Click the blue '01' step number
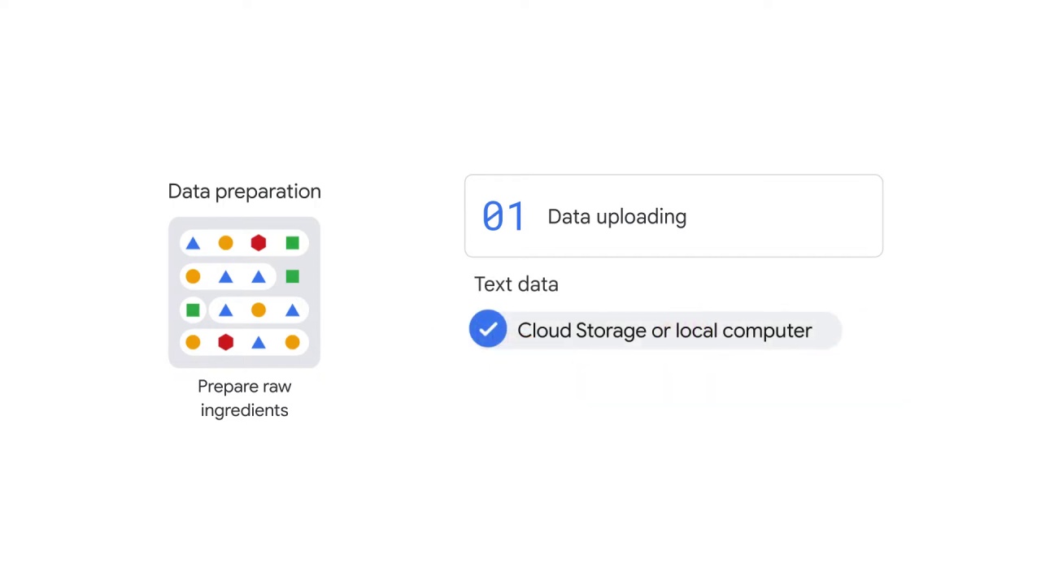1041x585 pixels. (x=503, y=217)
